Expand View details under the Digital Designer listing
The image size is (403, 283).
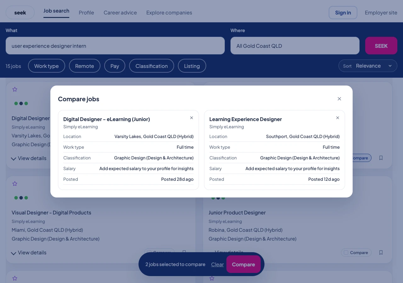pos(29,158)
